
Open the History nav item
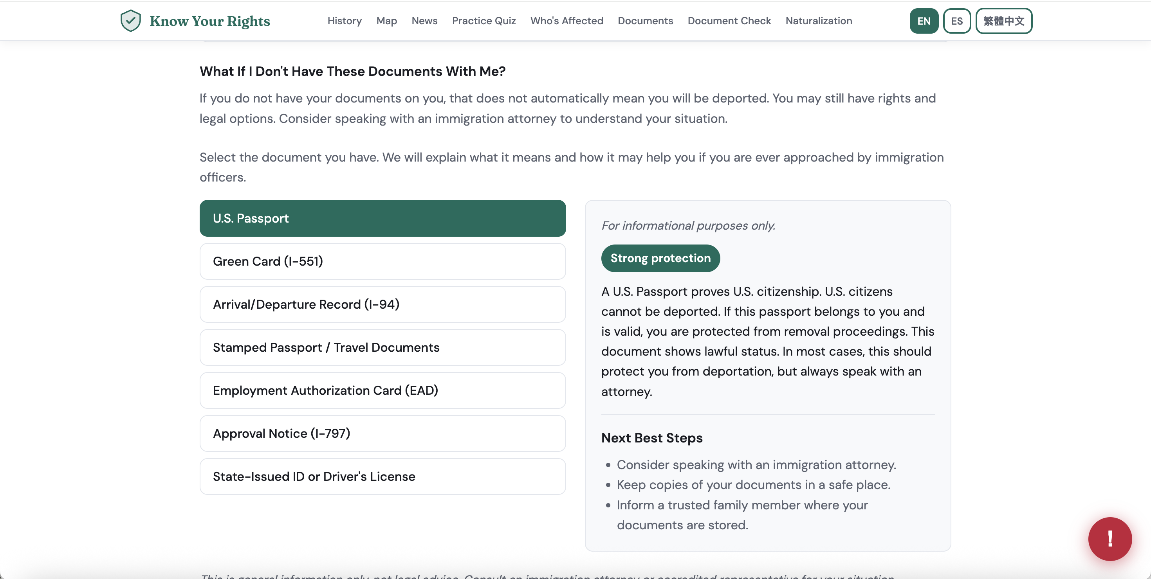pos(344,21)
